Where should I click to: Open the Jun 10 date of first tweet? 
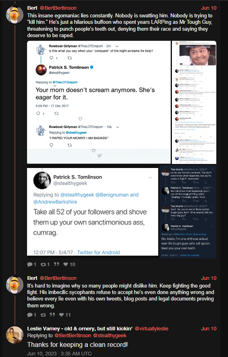pyautogui.click(x=209, y=8)
